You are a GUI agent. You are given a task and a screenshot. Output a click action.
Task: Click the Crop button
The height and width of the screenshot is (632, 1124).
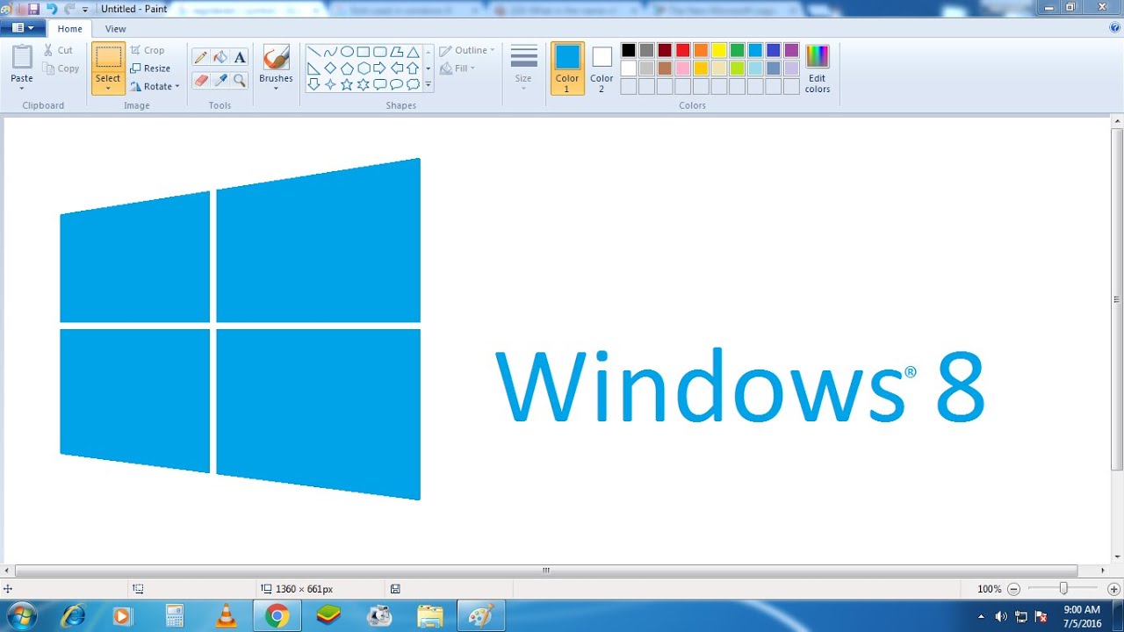[148, 51]
